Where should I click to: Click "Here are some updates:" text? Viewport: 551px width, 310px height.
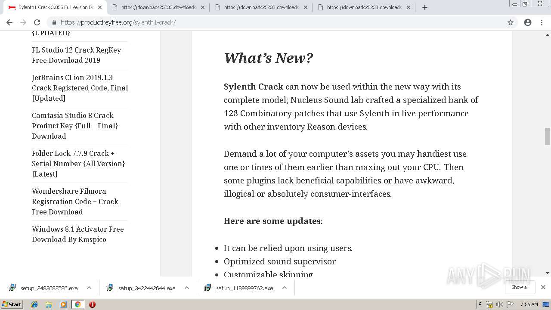pyautogui.click(x=273, y=221)
